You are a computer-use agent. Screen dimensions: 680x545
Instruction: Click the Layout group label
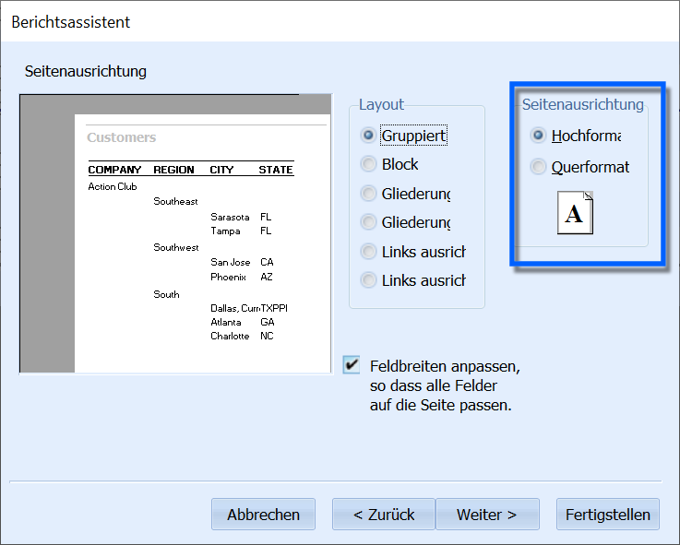(x=381, y=104)
